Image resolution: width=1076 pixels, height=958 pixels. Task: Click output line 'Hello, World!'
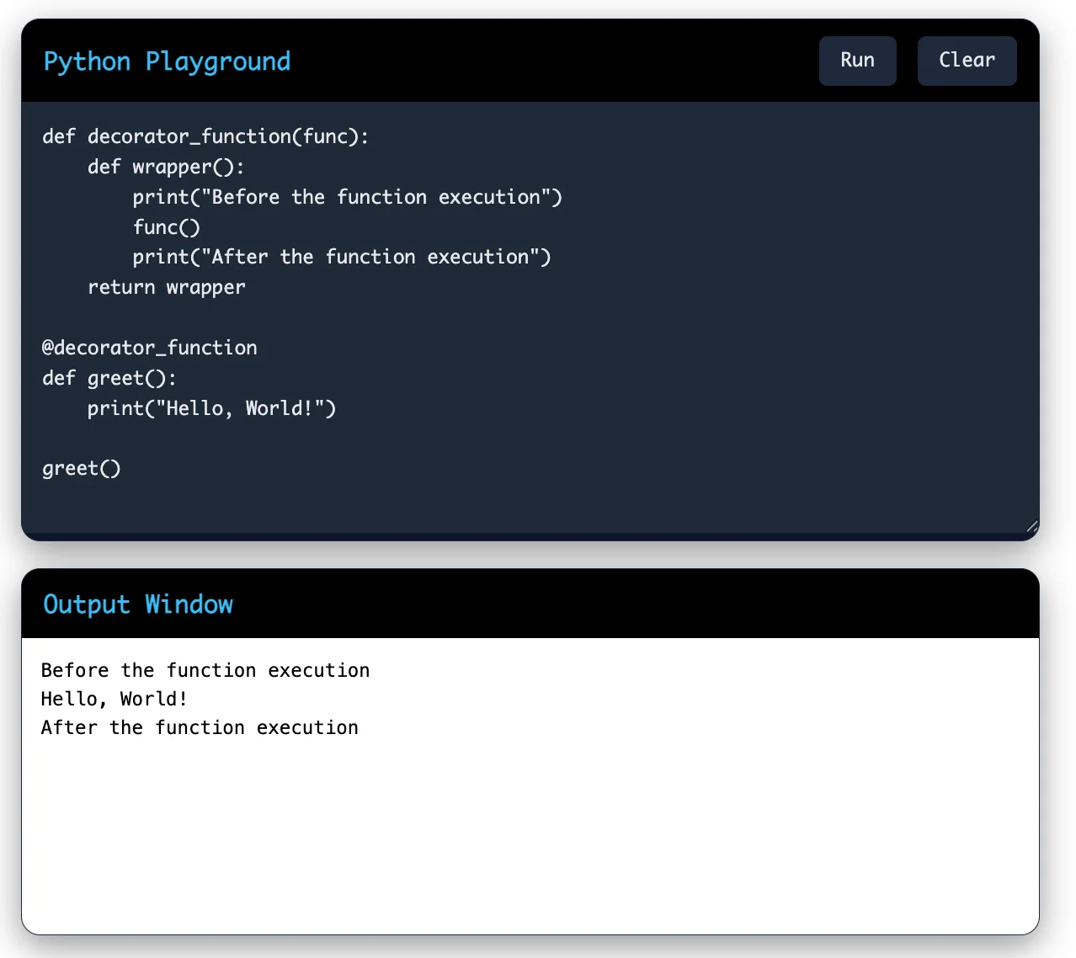(x=114, y=699)
